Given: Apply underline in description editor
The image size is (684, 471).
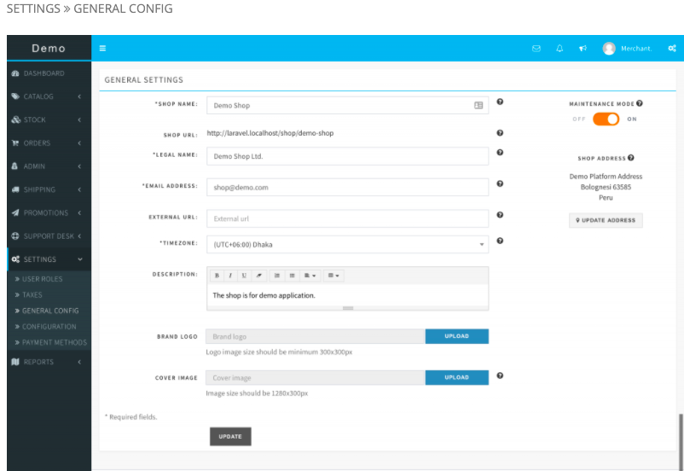Looking at the screenshot, I should [x=244, y=276].
